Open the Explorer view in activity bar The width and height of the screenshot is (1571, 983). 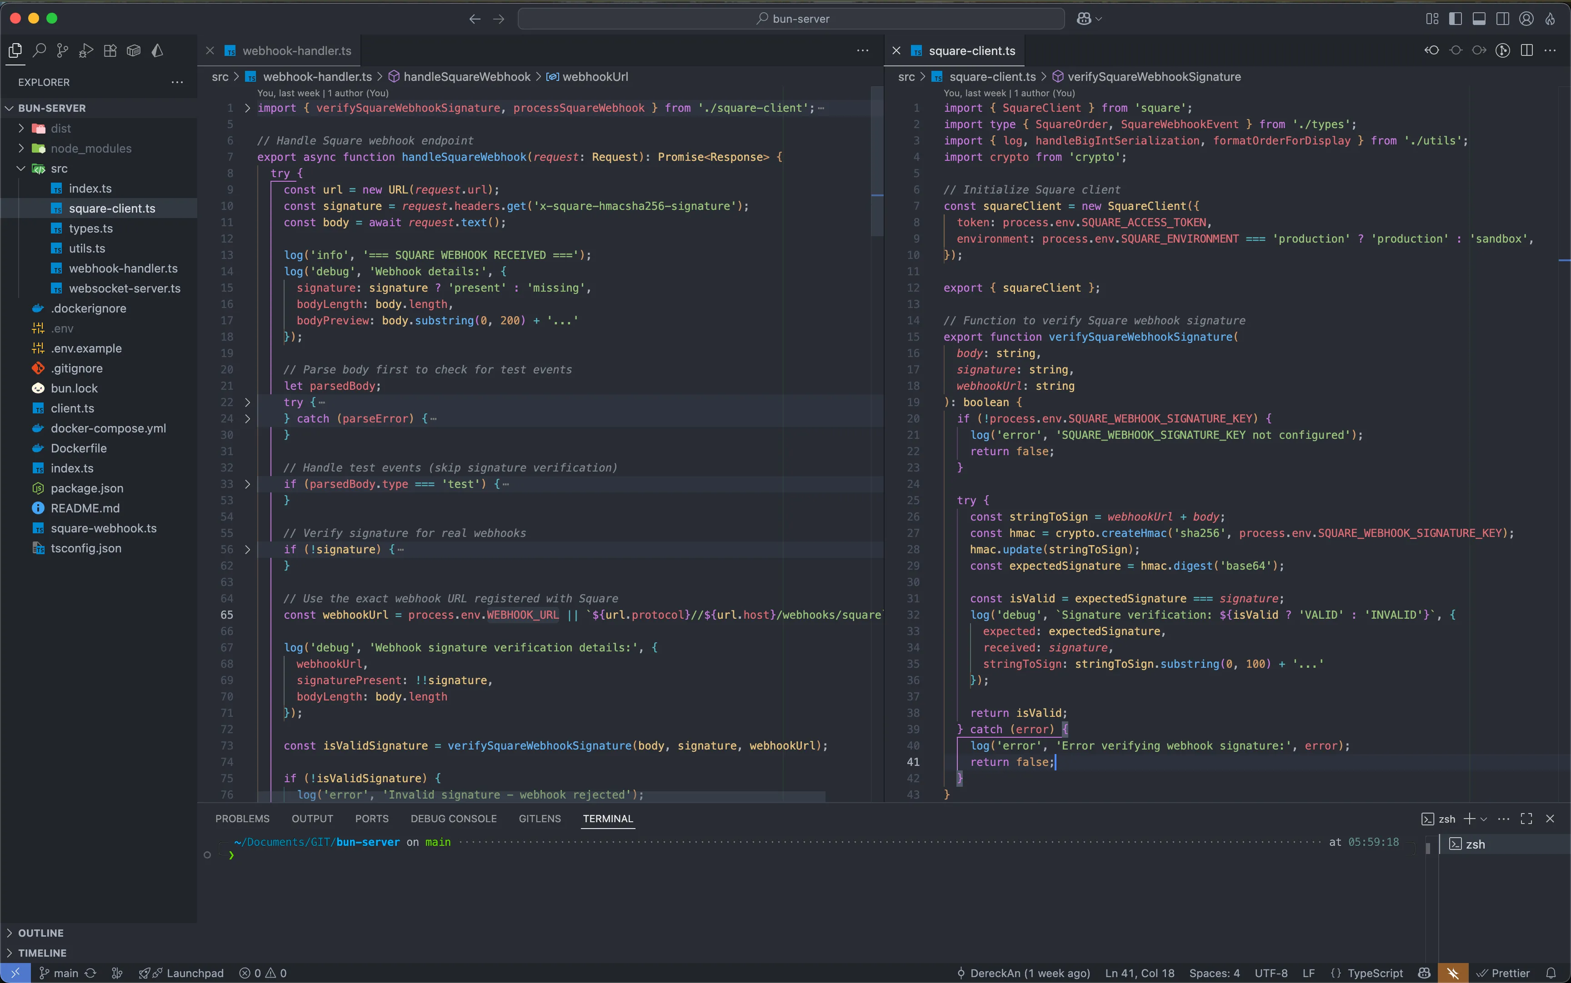pyautogui.click(x=15, y=50)
